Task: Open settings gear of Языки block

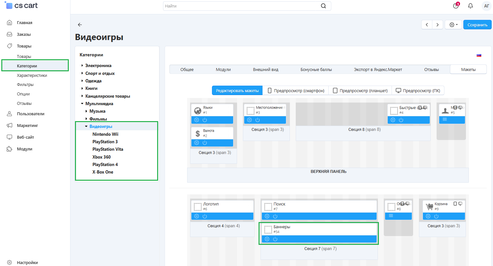Action: (197, 120)
